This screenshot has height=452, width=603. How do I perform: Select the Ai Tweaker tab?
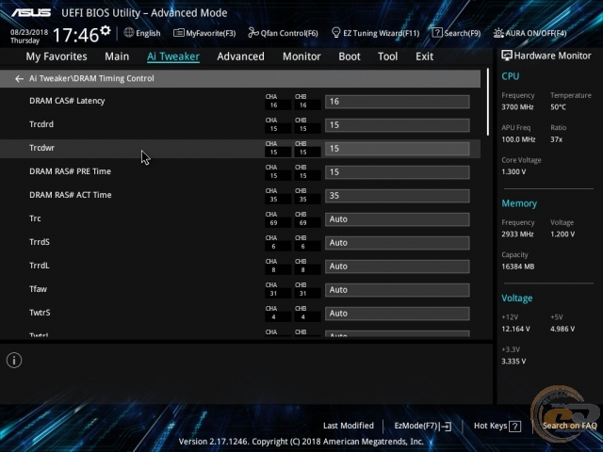pyautogui.click(x=173, y=56)
